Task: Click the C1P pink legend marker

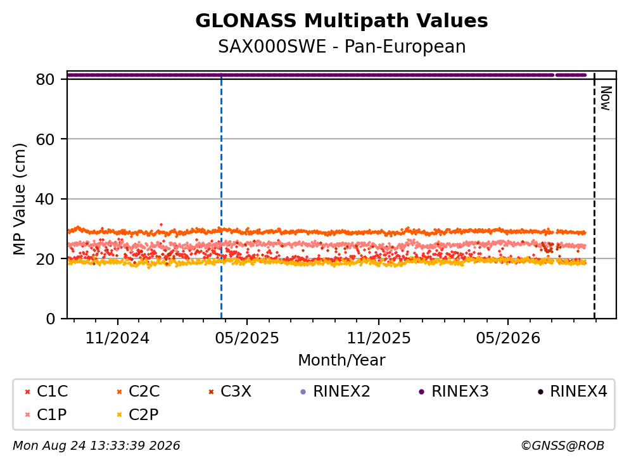Action: coord(27,415)
